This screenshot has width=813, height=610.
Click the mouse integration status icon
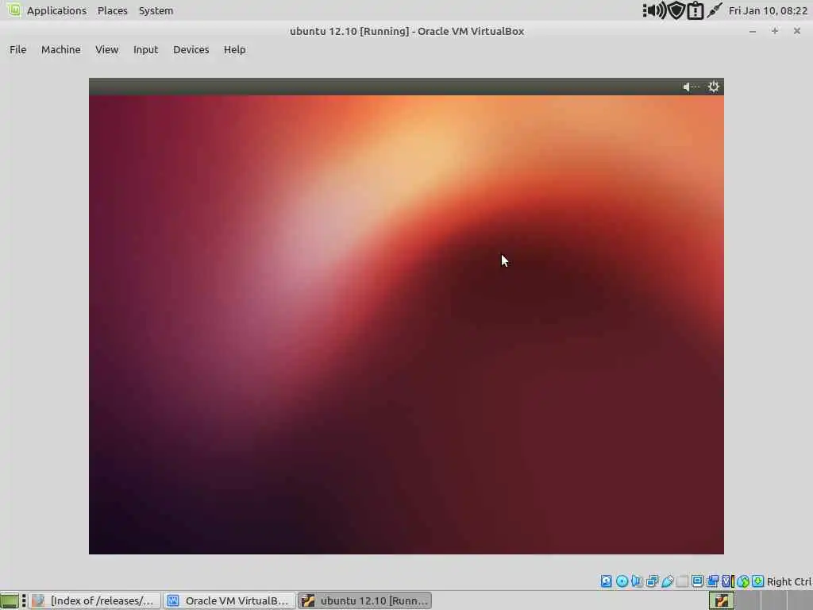pos(743,581)
